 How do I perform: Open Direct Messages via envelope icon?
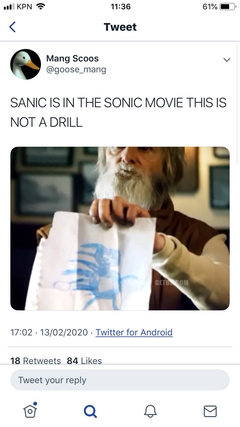coord(210,412)
